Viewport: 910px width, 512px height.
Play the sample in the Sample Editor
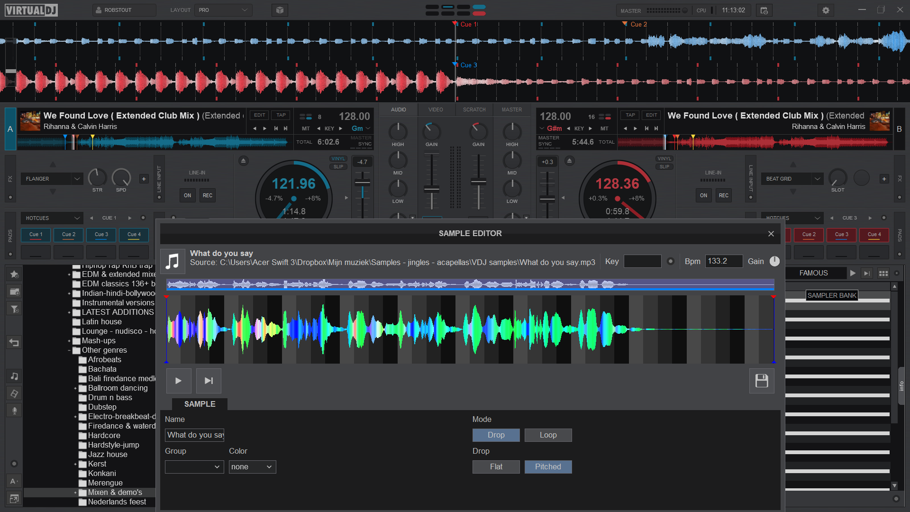pos(178,381)
